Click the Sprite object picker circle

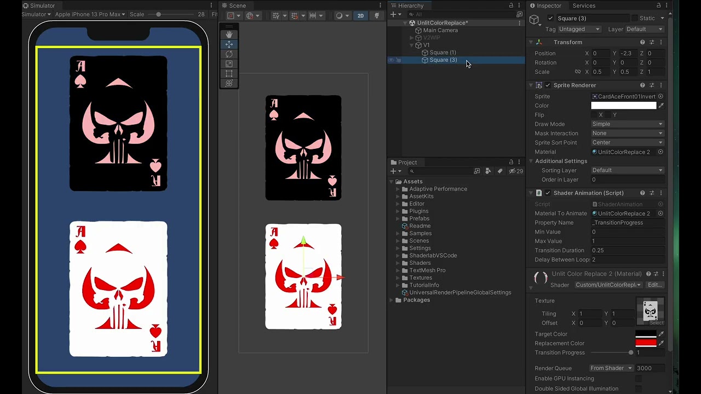[660, 96]
